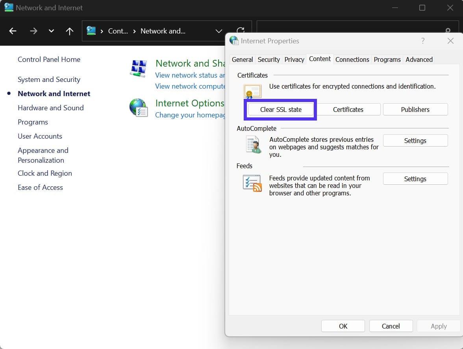Image resolution: width=463 pixels, height=349 pixels.
Task: Go back using the navigation arrow
Action: point(13,31)
